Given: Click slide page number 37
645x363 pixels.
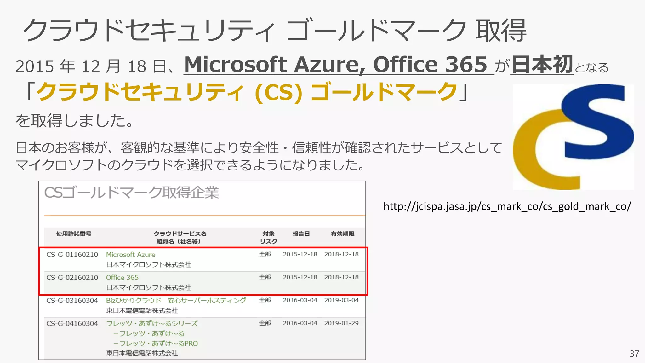Looking at the screenshot, I should [634, 354].
